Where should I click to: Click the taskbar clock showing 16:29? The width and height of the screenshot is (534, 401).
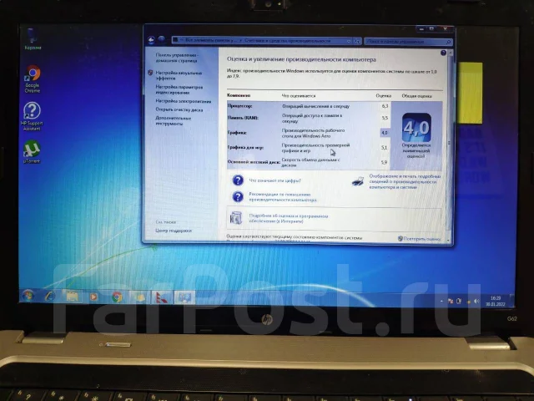[495, 301]
